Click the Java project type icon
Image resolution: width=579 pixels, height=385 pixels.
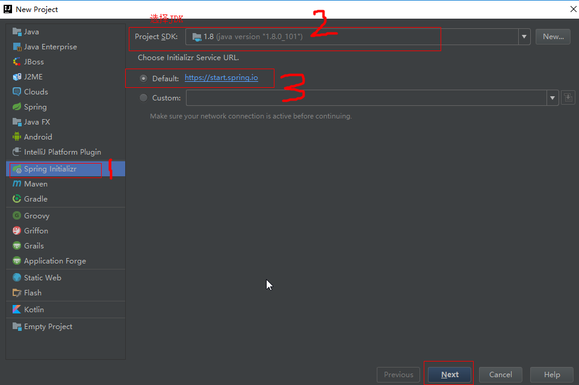[17, 32]
